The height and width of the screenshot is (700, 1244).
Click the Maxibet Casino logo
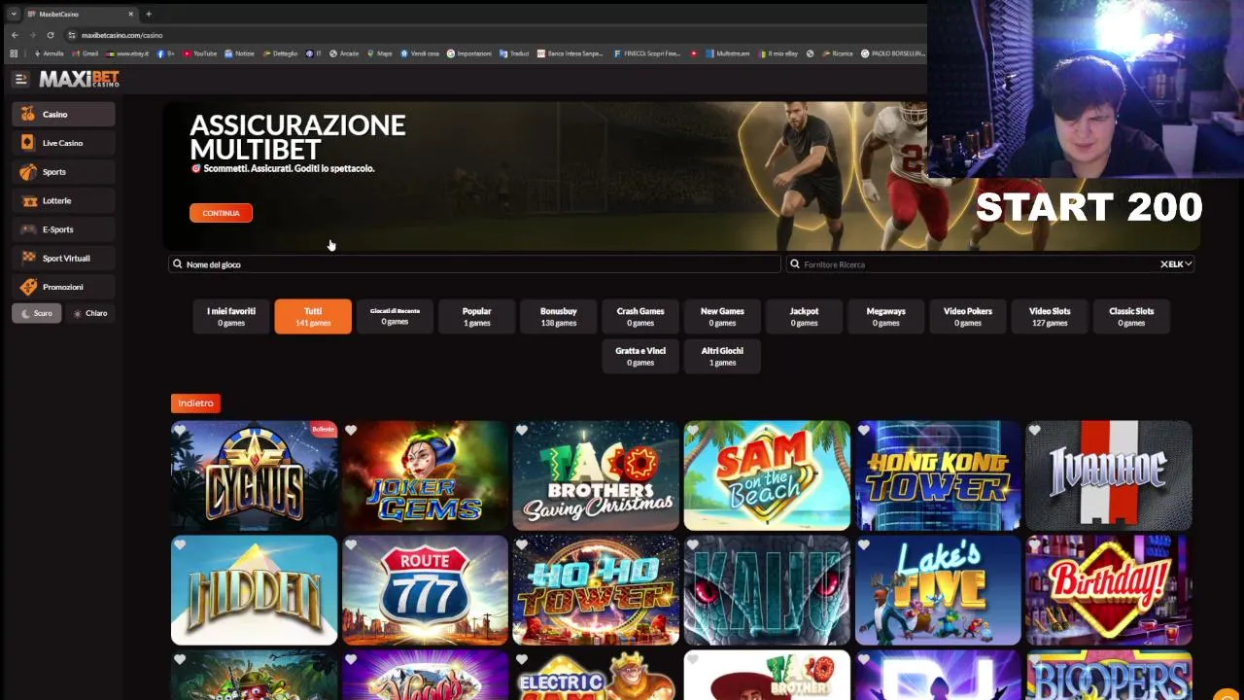point(79,79)
